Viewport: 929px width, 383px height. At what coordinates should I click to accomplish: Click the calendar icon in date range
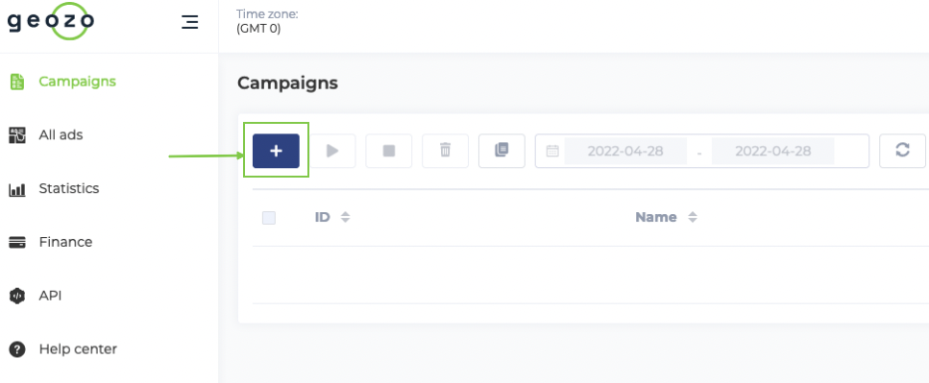552,151
